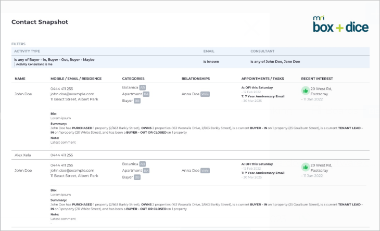Select the CONSULTANT filter 'is any of John Doe, Jane Doe'
380x231 pixels.
coord(275,62)
